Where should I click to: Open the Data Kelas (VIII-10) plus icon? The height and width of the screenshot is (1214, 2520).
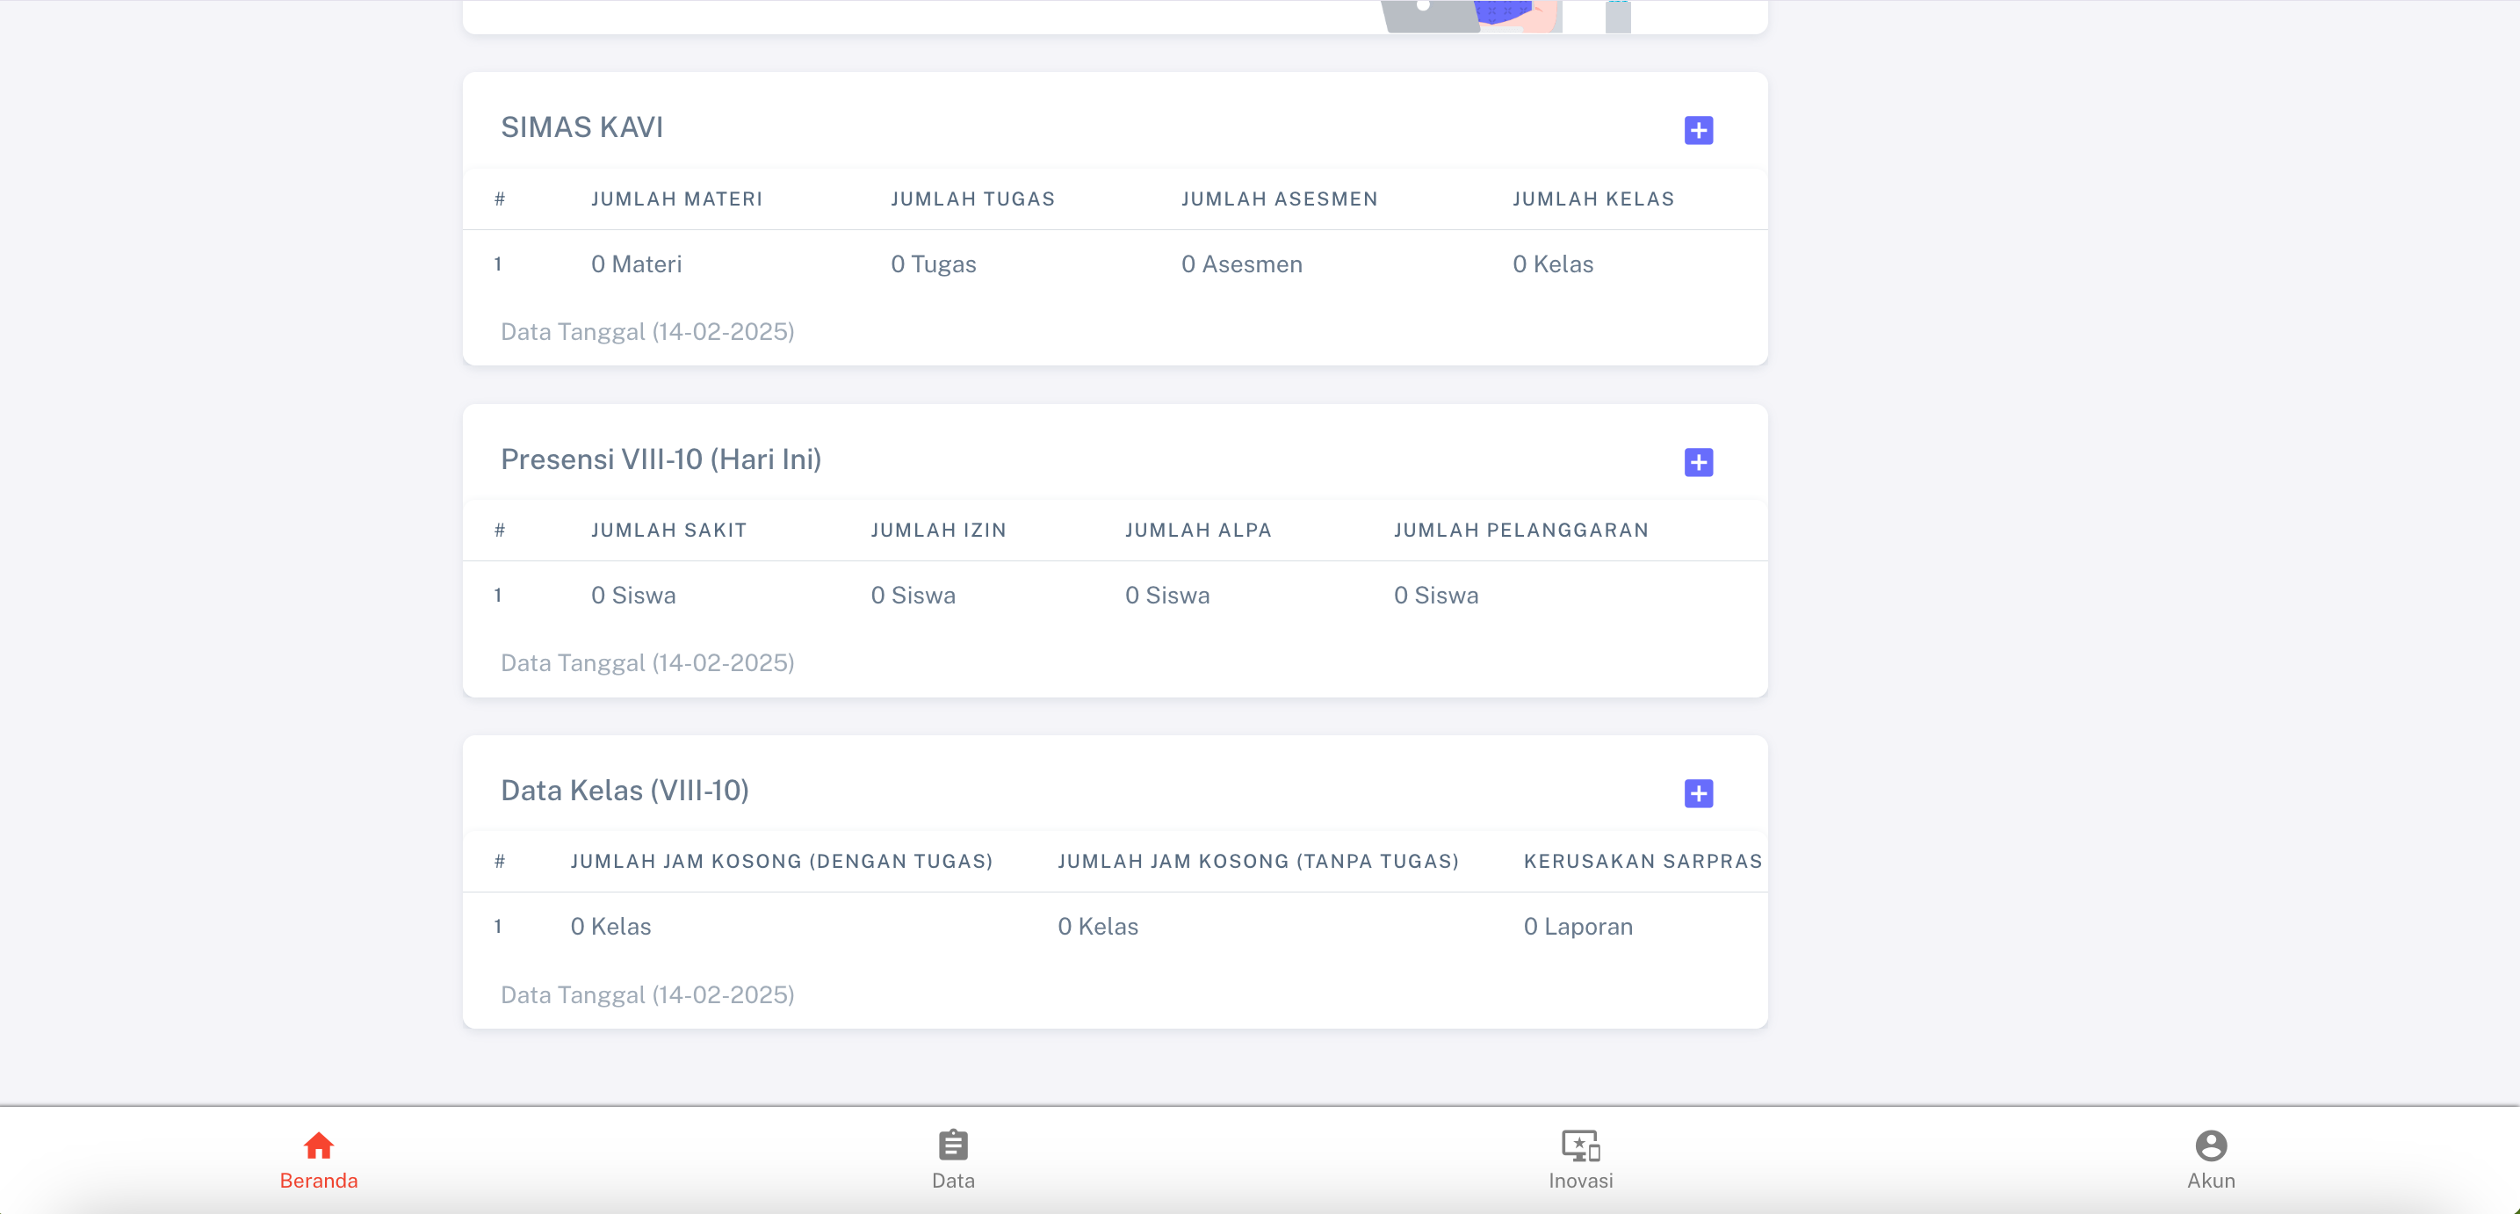point(1698,793)
